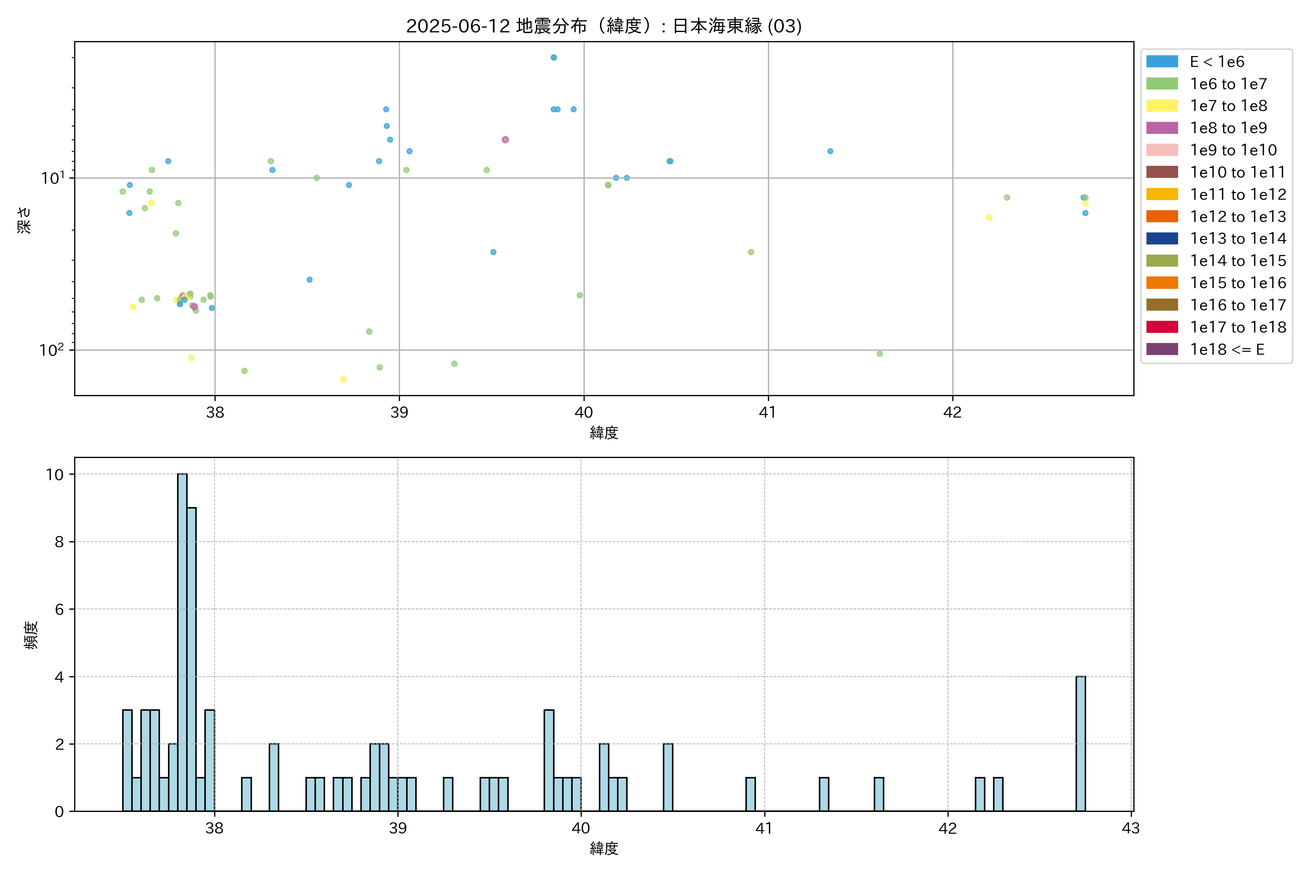This screenshot has height=873, width=1309.
Task: Click the tallest histogram bar reaching 10
Action: pos(182,642)
